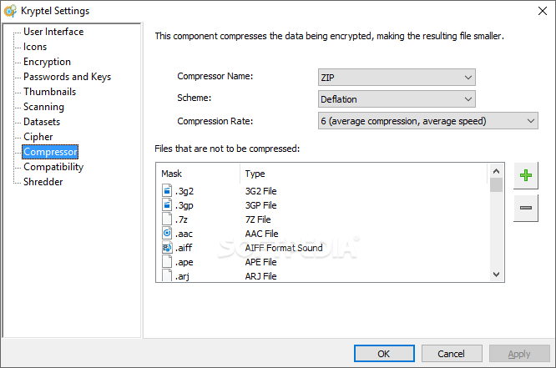Screen dimensions: 556x368
Task: Open Passwords and Keys settings
Action: (68, 77)
